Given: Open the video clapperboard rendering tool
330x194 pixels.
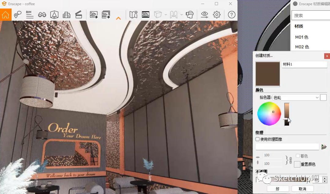Looking at the screenshot, I should (79, 14).
